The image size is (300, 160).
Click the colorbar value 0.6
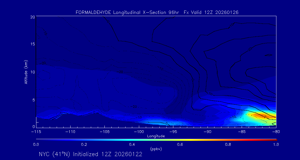pos(180,145)
